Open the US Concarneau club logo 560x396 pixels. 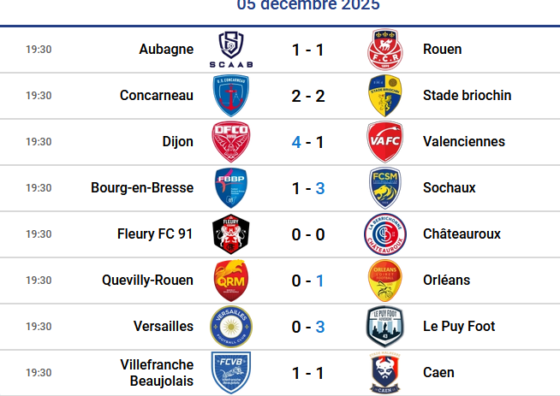231,96
